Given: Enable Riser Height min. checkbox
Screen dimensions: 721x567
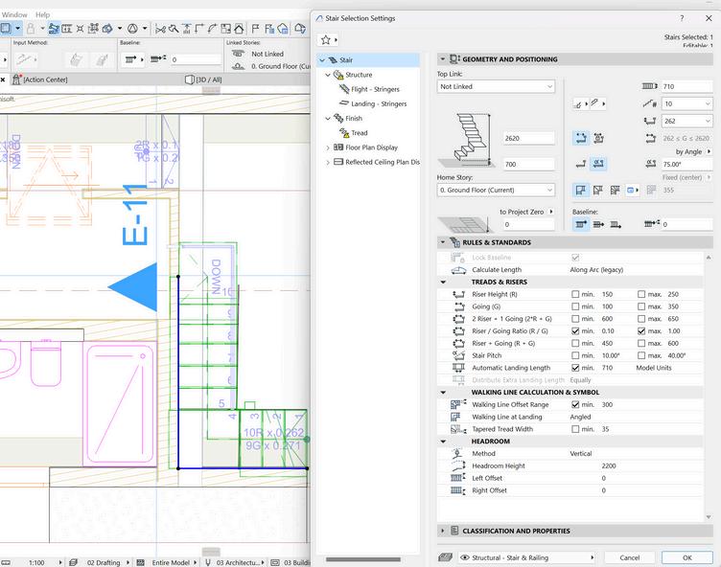Looking at the screenshot, I should [575, 294].
